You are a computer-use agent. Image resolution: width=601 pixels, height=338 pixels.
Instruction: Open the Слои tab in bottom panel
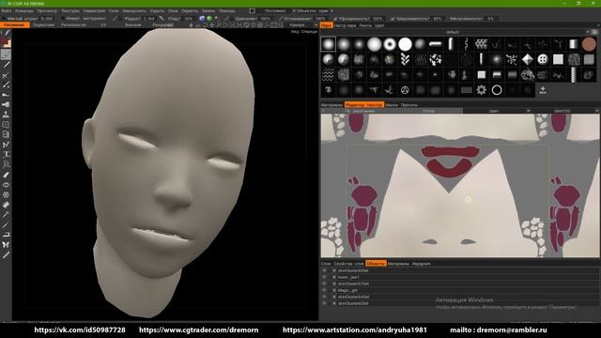click(326, 264)
